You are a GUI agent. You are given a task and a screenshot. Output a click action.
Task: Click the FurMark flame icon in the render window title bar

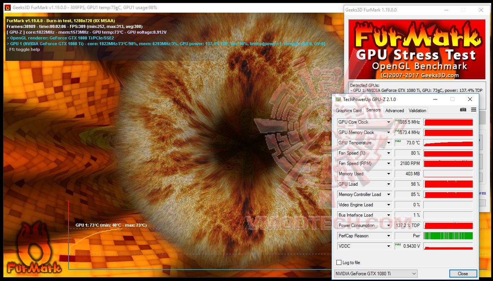coord(7,8)
